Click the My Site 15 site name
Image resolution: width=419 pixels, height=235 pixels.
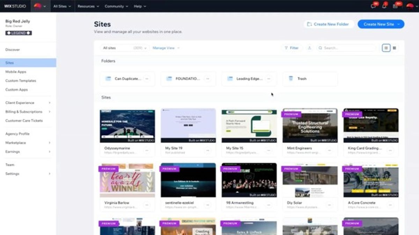(x=235, y=148)
